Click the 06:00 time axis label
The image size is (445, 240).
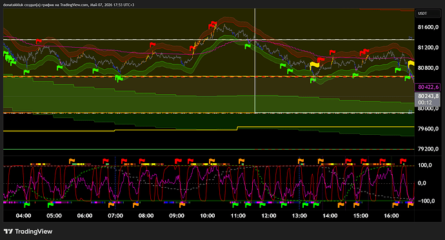click(85, 215)
